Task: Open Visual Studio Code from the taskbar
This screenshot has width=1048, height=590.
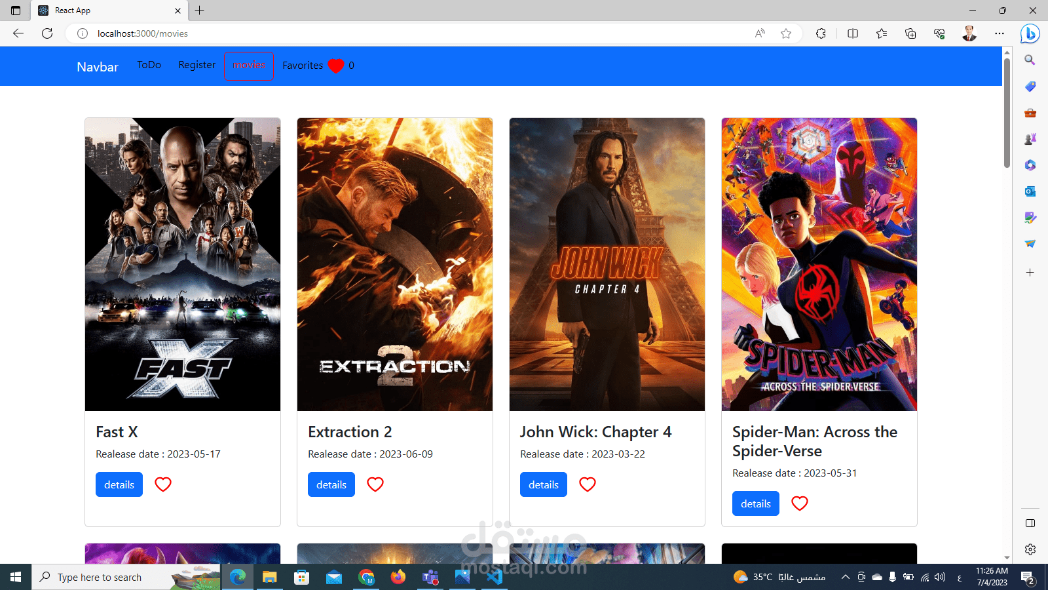Action: pos(495,577)
